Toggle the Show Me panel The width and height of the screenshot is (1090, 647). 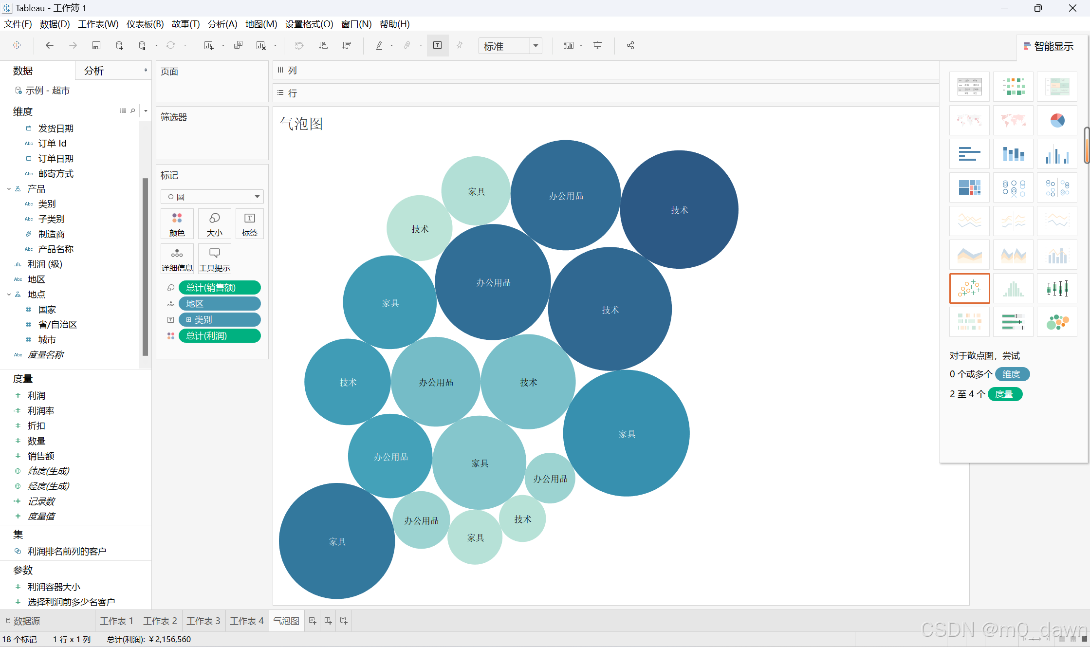[x=1049, y=46]
